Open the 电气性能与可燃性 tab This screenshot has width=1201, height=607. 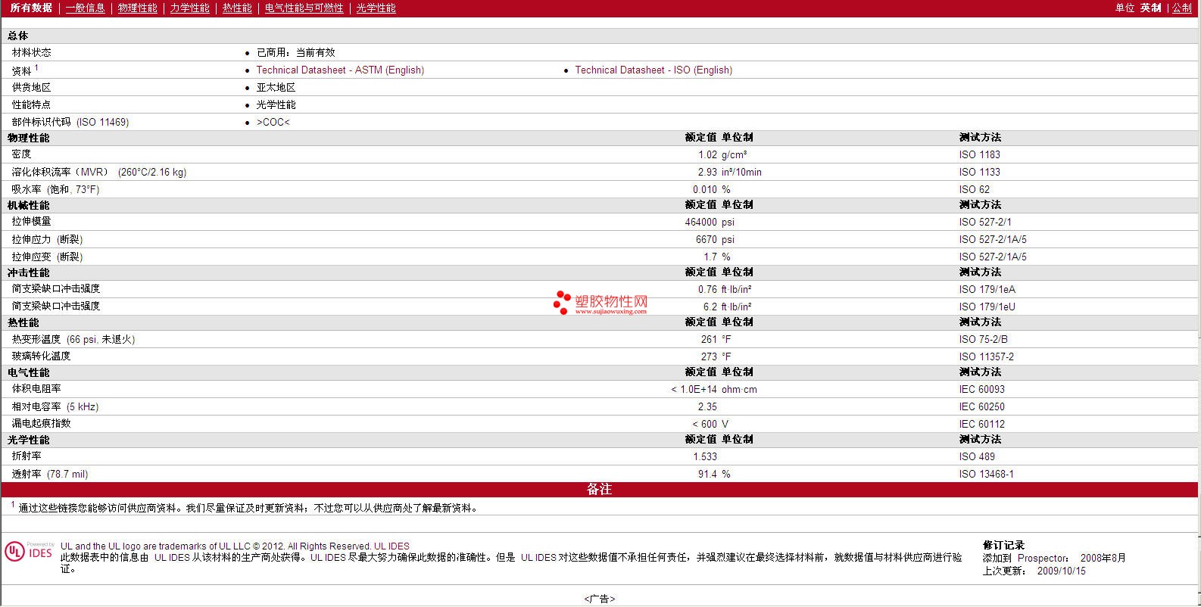click(x=304, y=8)
